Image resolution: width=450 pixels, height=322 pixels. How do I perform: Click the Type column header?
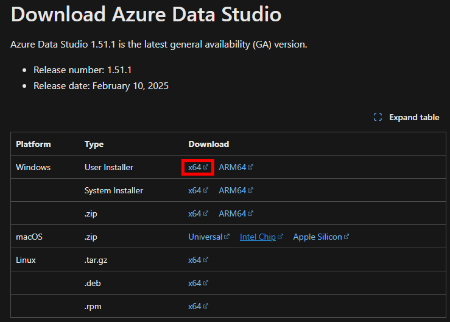(94, 144)
